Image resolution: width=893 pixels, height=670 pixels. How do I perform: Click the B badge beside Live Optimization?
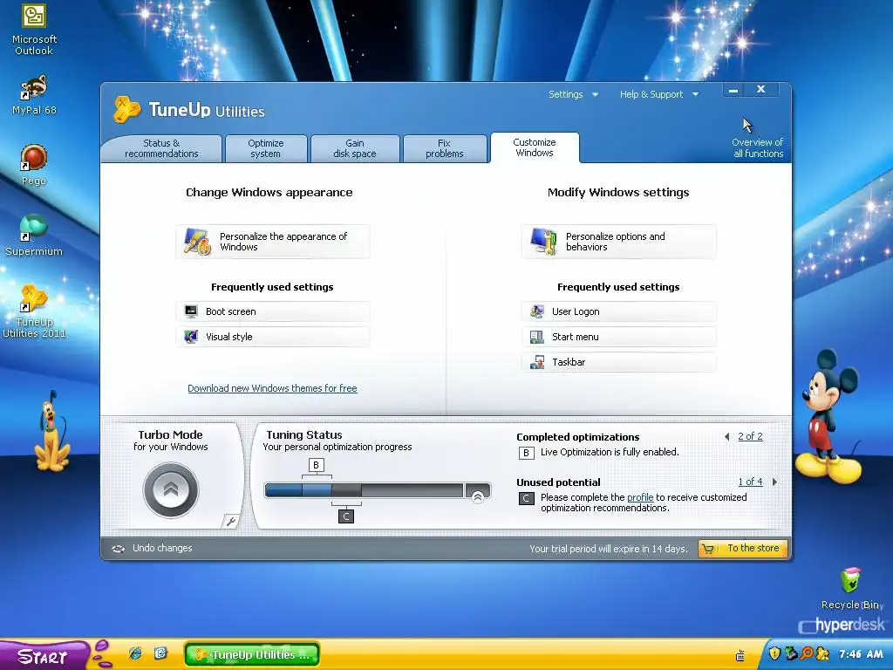coord(526,453)
